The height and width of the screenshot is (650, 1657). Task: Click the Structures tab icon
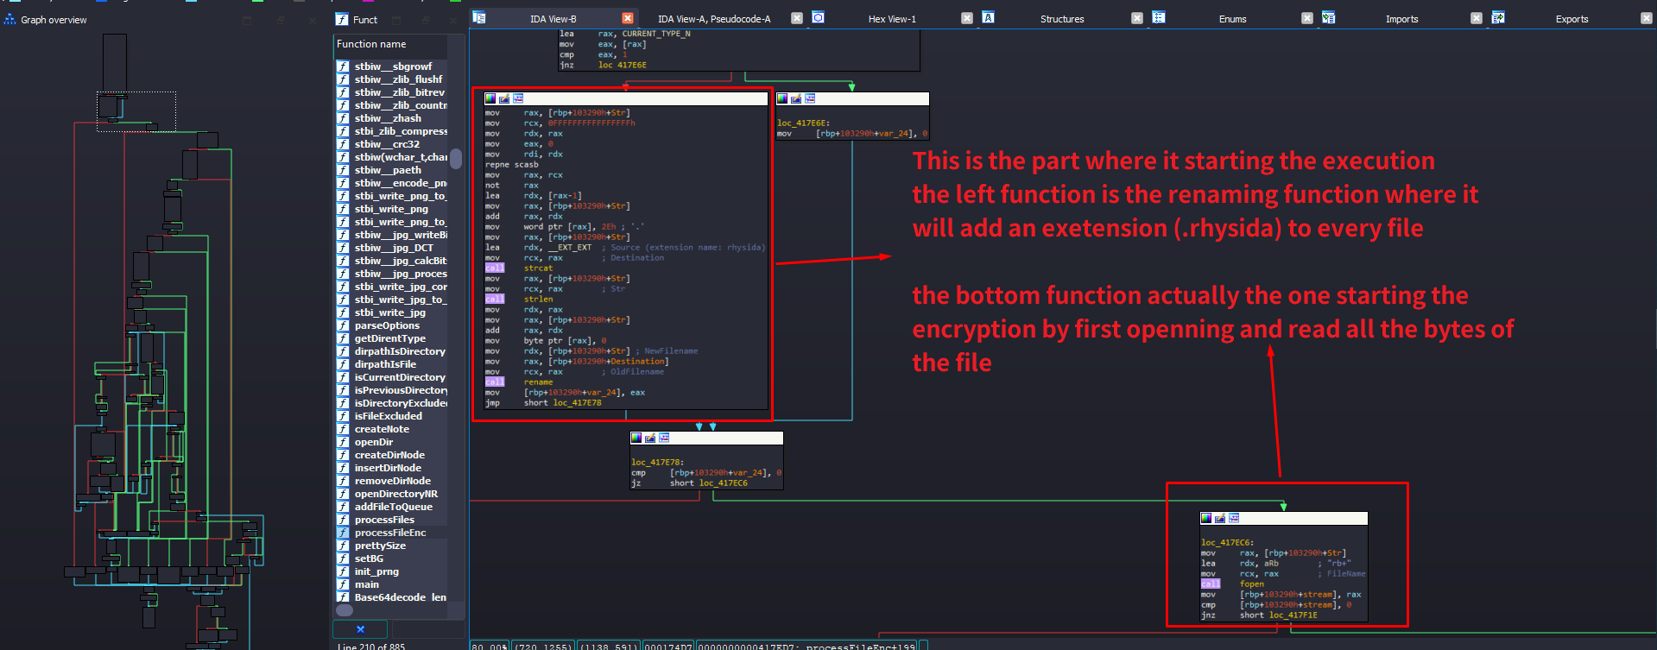click(x=988, y=17)
